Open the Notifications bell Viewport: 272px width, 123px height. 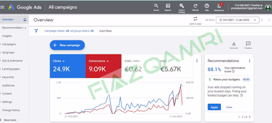click(219, 7)
